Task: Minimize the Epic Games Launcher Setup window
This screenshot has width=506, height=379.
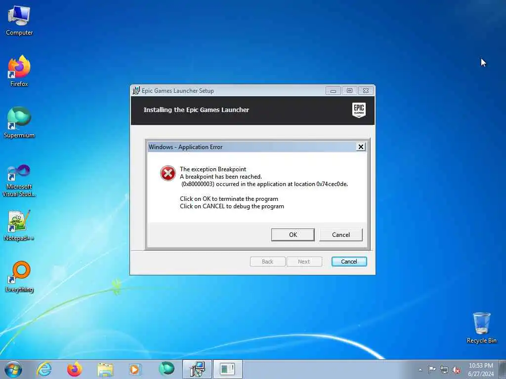Action: point(333,91)
